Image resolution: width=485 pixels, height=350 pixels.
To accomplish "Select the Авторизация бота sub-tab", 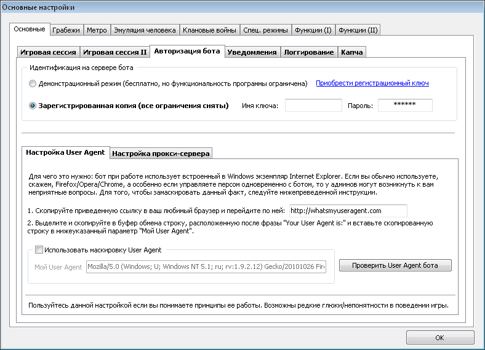I will coord(187,51).
